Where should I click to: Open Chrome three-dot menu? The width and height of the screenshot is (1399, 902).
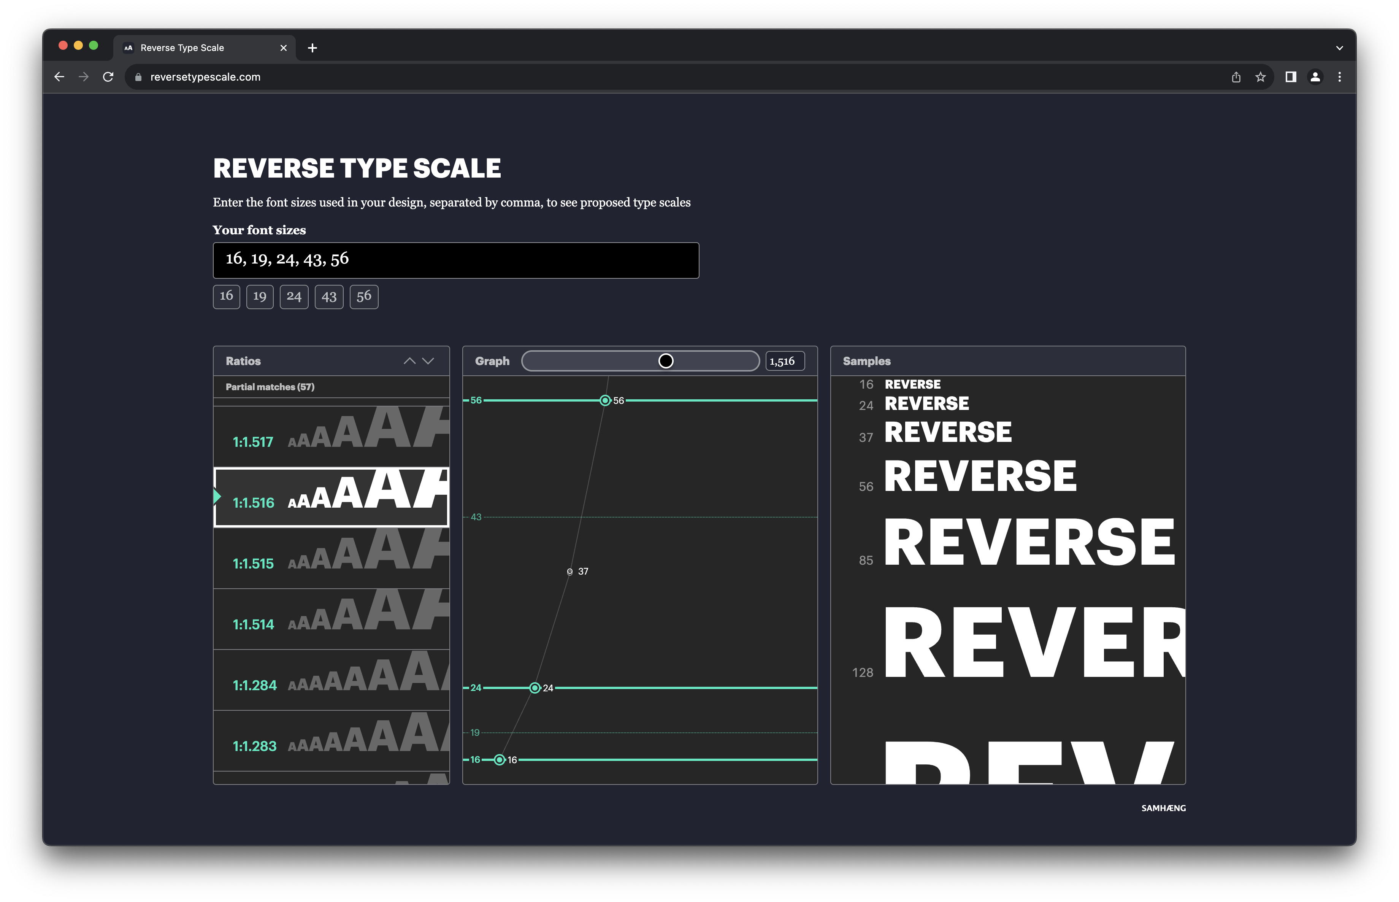point(1339,77)
